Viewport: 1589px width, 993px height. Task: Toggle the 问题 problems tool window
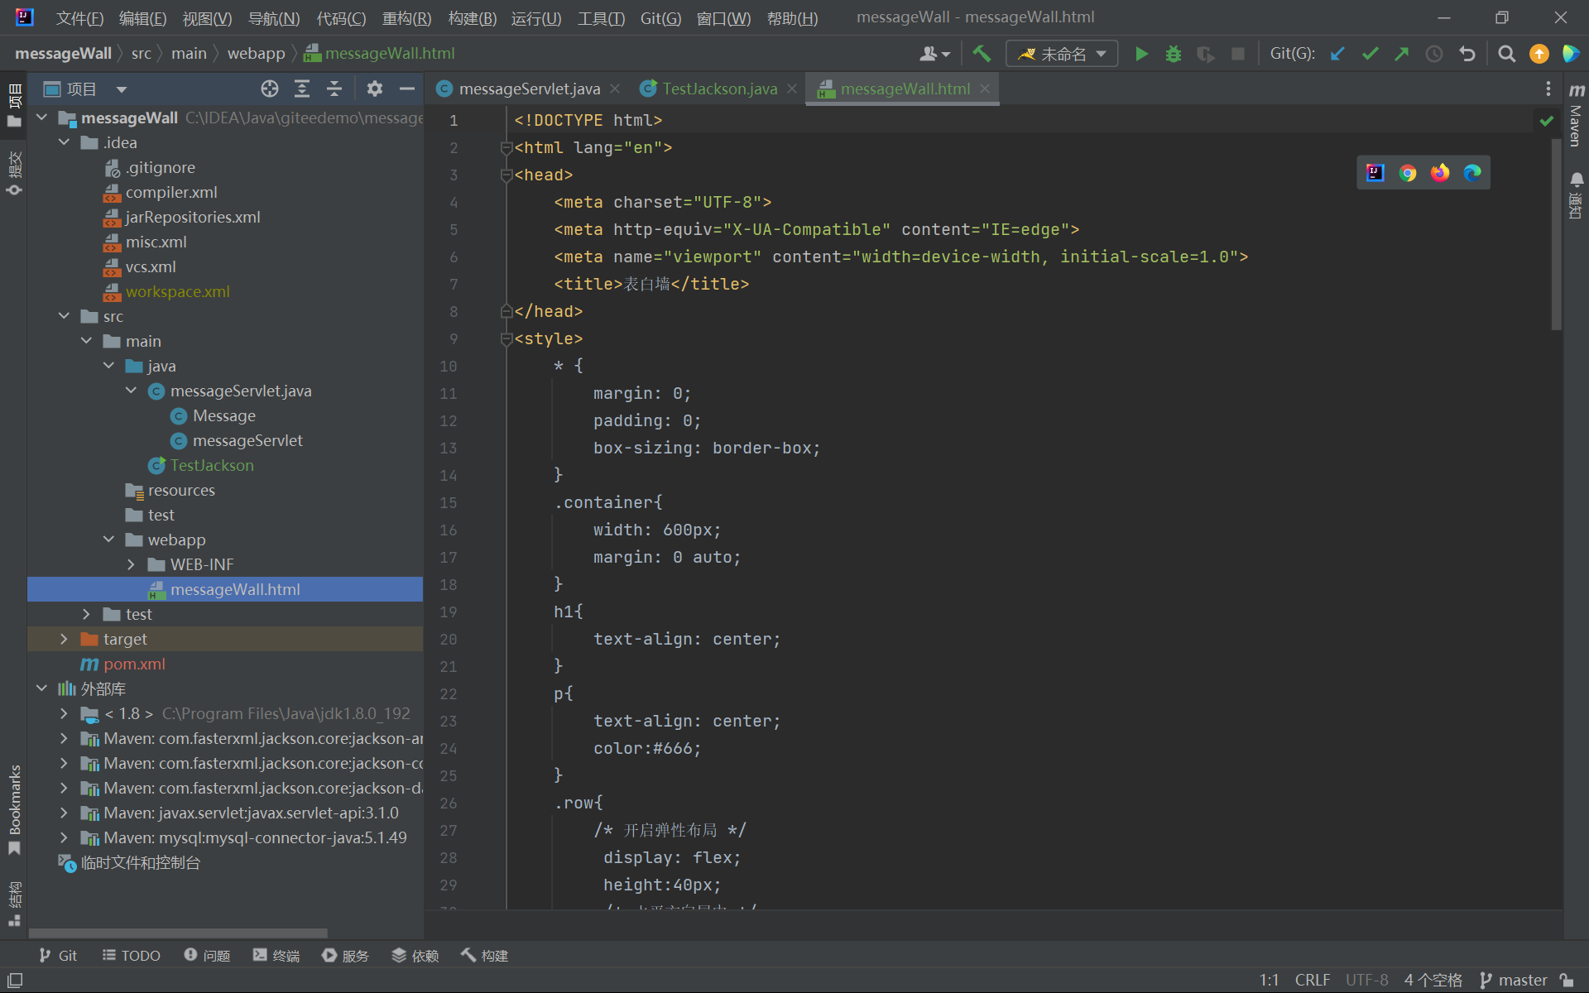pos(207,956)
